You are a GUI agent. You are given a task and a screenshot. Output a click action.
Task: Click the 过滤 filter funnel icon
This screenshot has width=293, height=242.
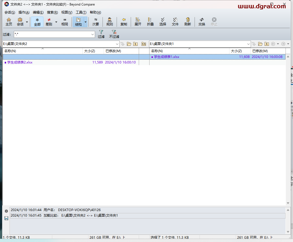(x=101, y=34)
